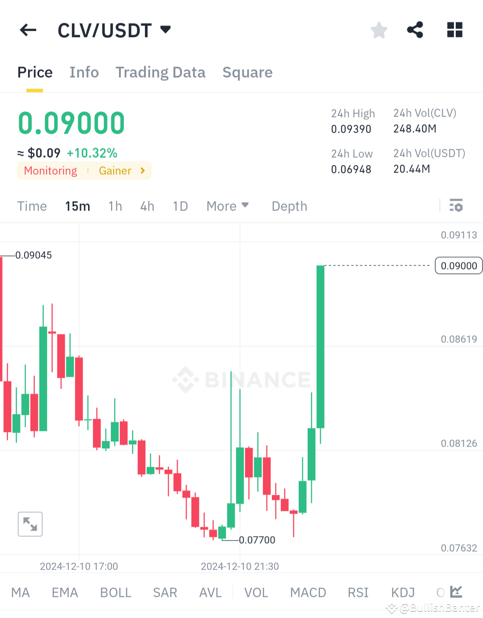Select the chart style icon bottom right

pyautogui.click(x=457, y=591)
